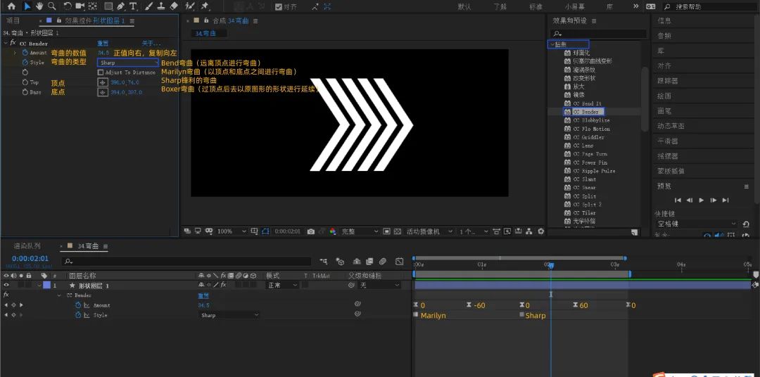
Task: Click the current time indicator in the timeline
Action: pyautogui.click(x=550, y=265)
